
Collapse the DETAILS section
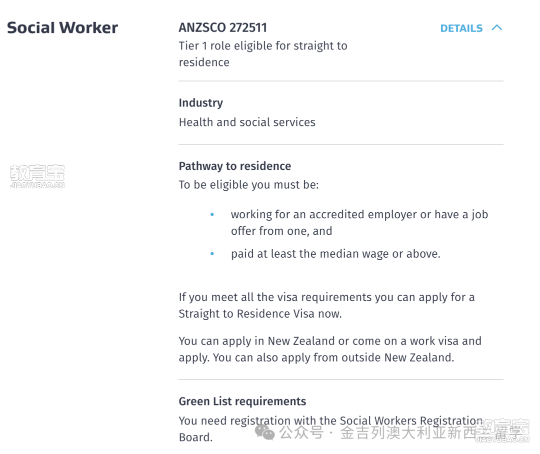click(x=471, y=28)
